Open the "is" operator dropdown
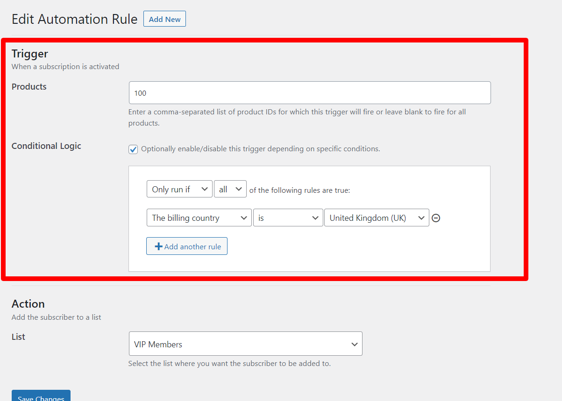 (288, 218)
